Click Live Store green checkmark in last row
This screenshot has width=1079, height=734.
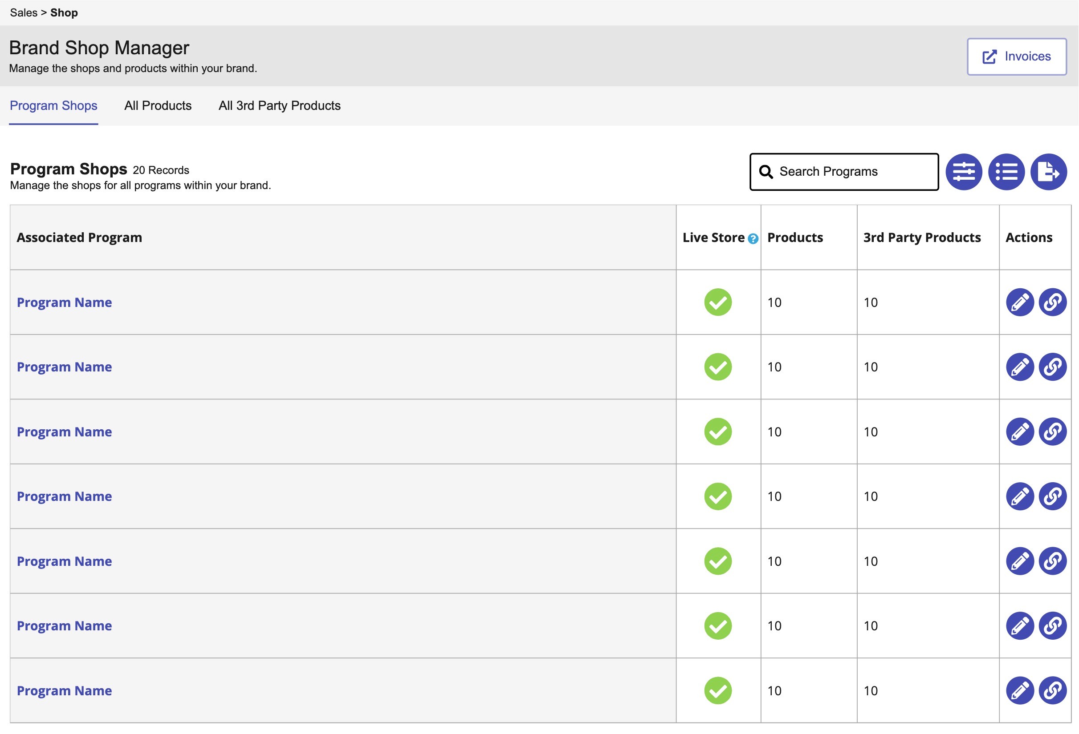(x=718, y=690)
